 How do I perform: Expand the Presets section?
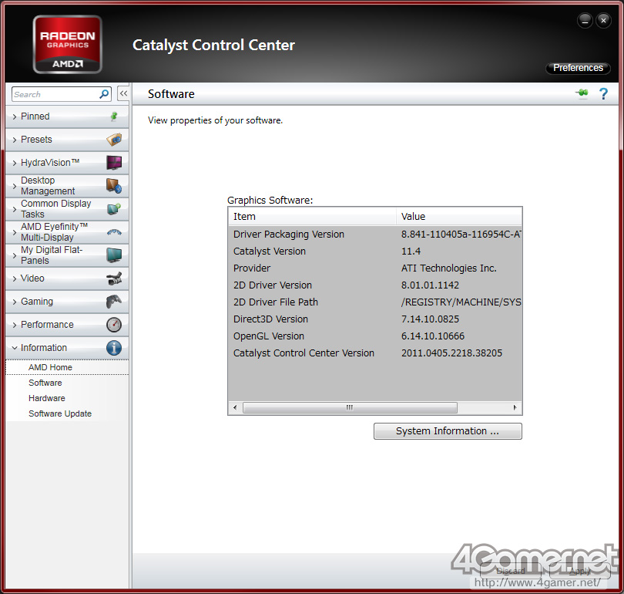tap(67, 140)
